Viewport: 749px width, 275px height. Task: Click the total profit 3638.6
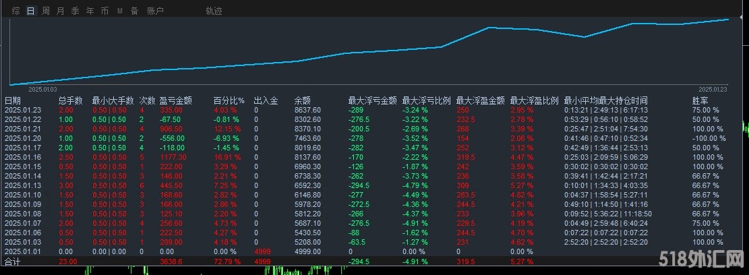[171, 262]
